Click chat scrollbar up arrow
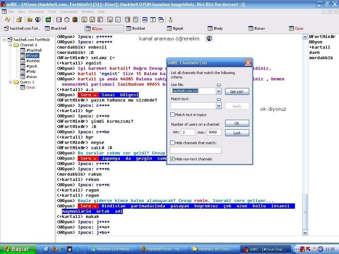339x254 pixels. pos(305,37)
